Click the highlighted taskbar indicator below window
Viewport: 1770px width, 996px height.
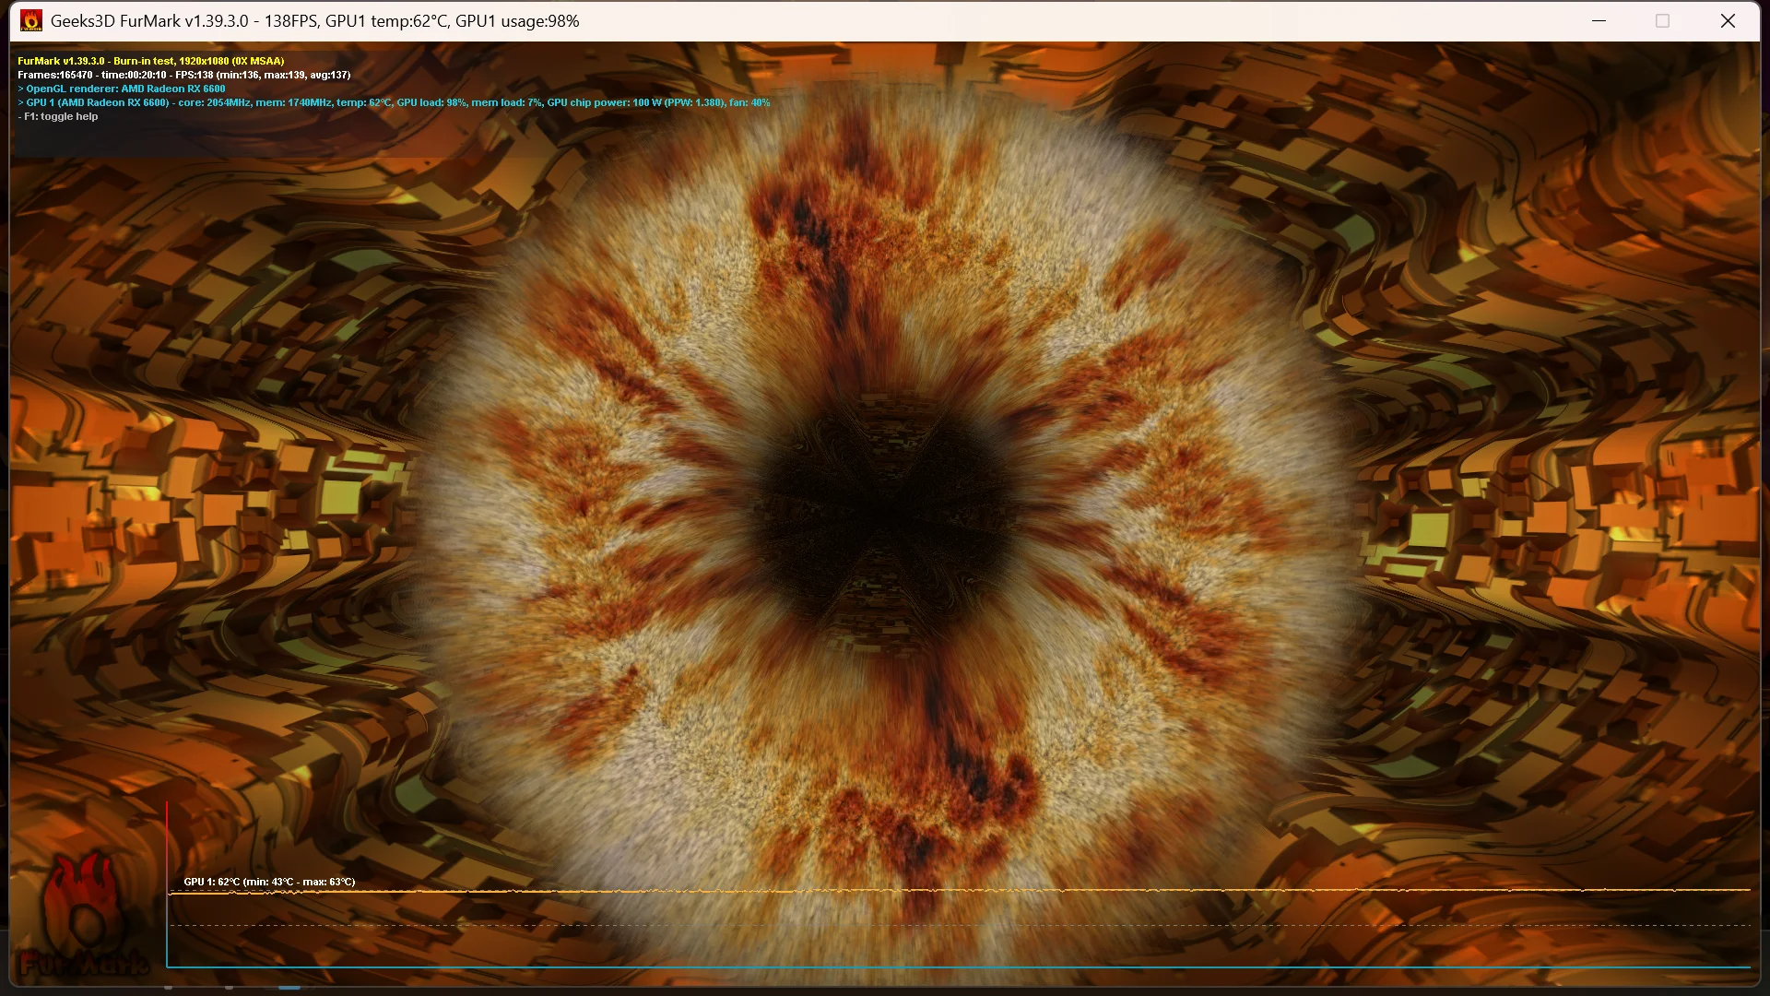click(x=289, y=988)
